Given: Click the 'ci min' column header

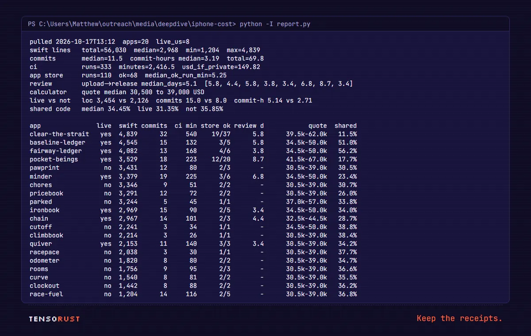Looking at the screenshot, I should 185,126.
